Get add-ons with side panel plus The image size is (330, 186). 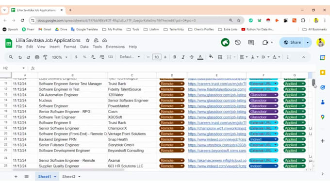[322, 141]
